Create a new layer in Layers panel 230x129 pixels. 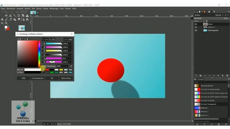[x=196, y=76]
